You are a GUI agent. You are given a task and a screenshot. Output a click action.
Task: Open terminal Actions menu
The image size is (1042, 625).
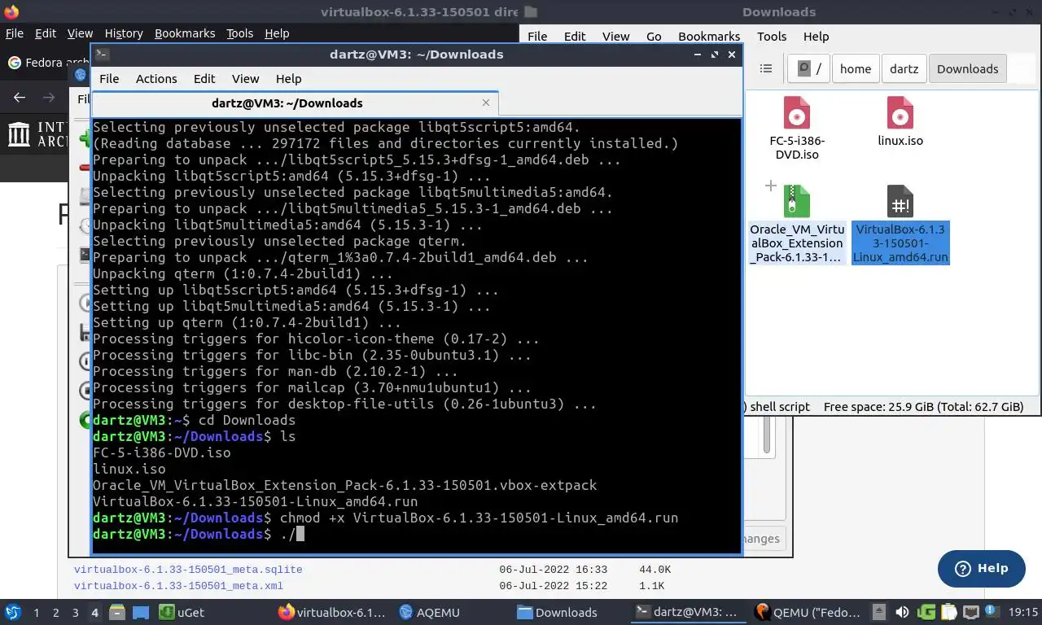click(x=156, y=79)
